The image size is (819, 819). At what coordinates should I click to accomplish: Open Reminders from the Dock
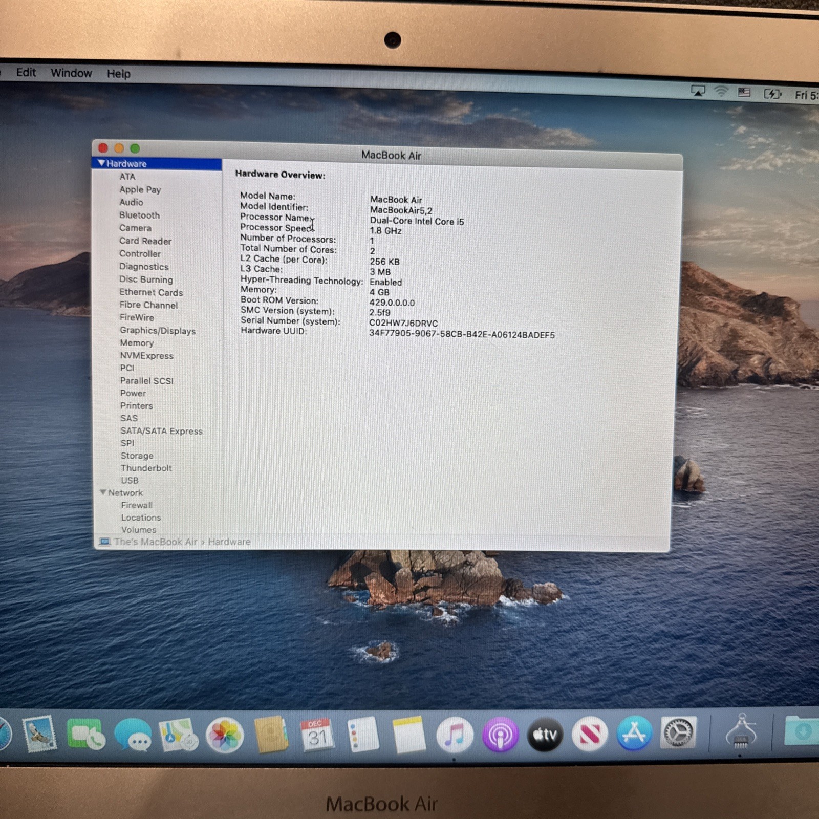click(x=362, y=735)
